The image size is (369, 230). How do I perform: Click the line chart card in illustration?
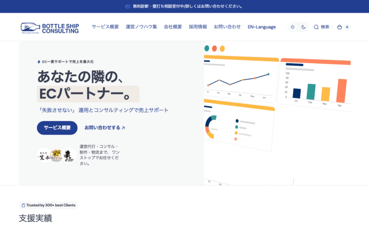pyautogui.click(x=241, y=79)
